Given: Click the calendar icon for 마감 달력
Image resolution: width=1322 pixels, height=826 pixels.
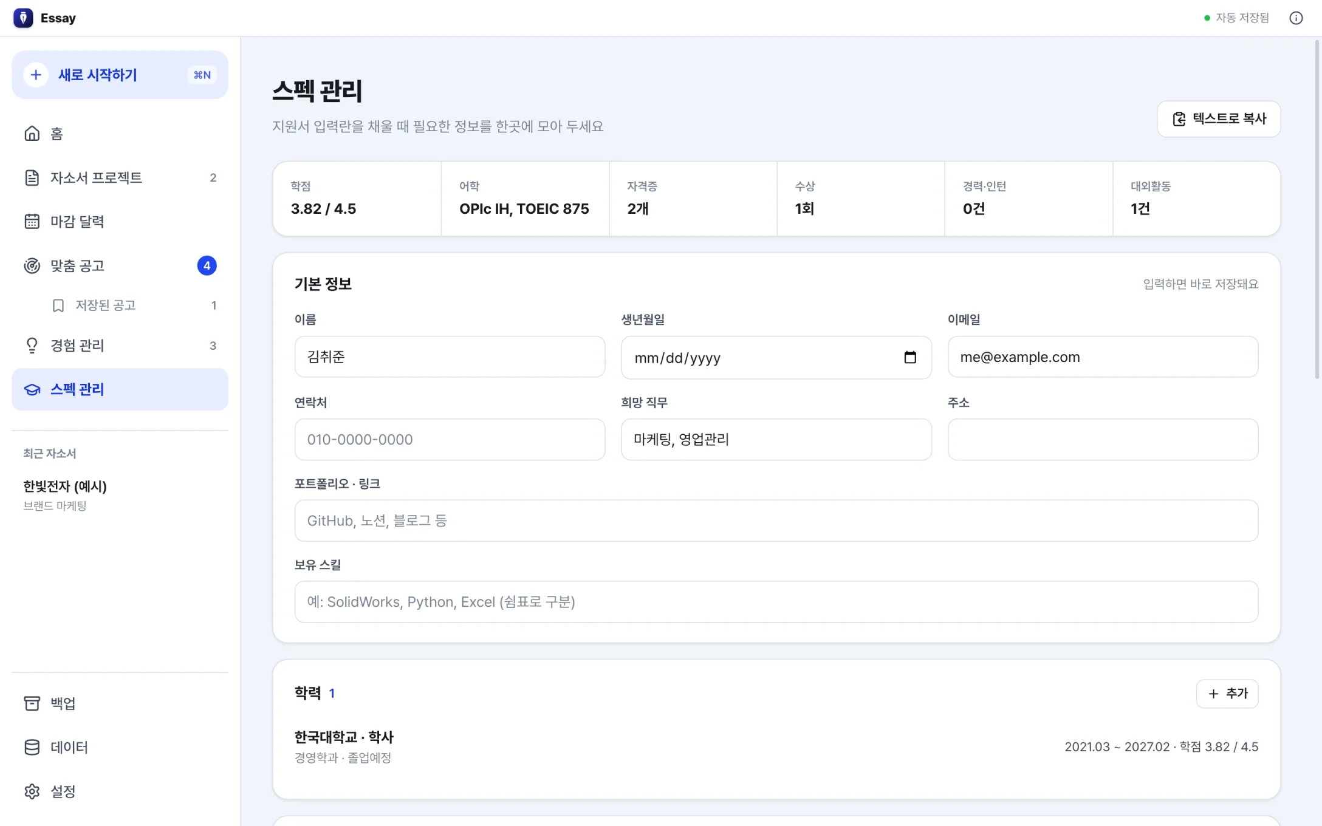Looking at the screenshot, I should tap(32, 221).
